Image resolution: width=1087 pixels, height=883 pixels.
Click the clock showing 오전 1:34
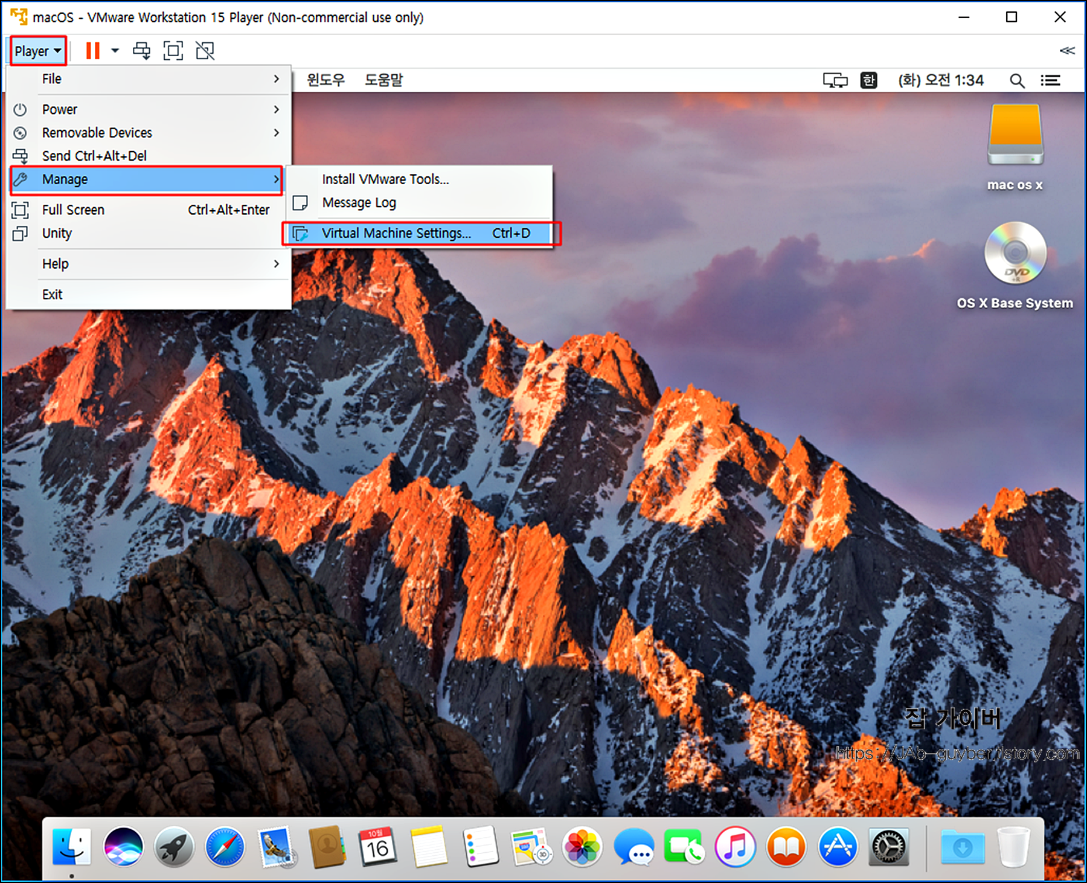point(940,80)
